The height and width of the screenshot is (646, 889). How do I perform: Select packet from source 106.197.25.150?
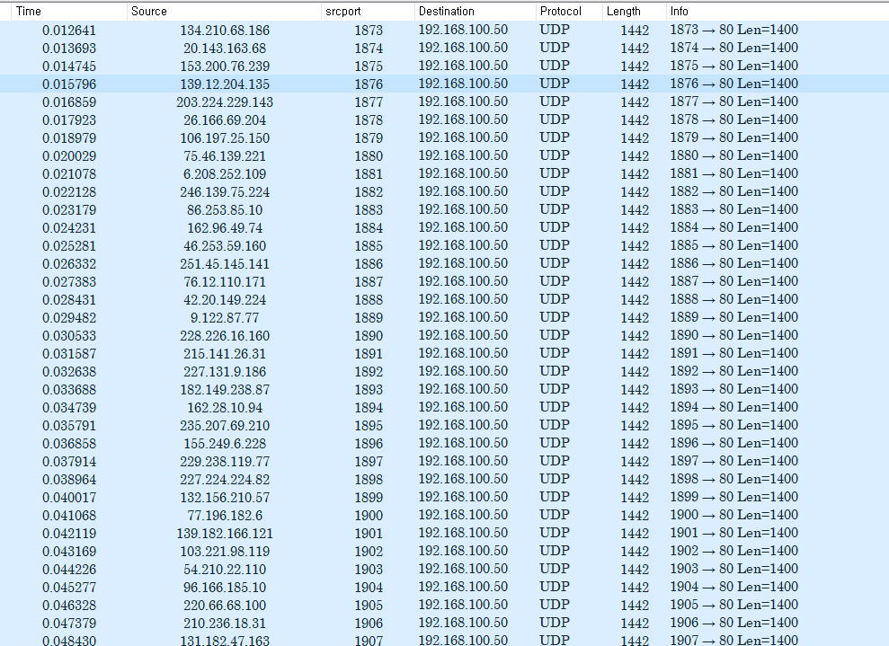coord(444,137)
